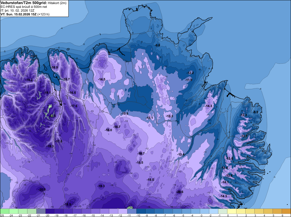
Task: Click the -19.2 temperature reading
Action: (x=29, y=80)
